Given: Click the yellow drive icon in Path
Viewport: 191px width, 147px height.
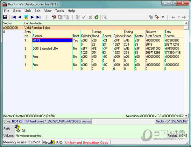Looking at the screenshot, I should [17, 127].
